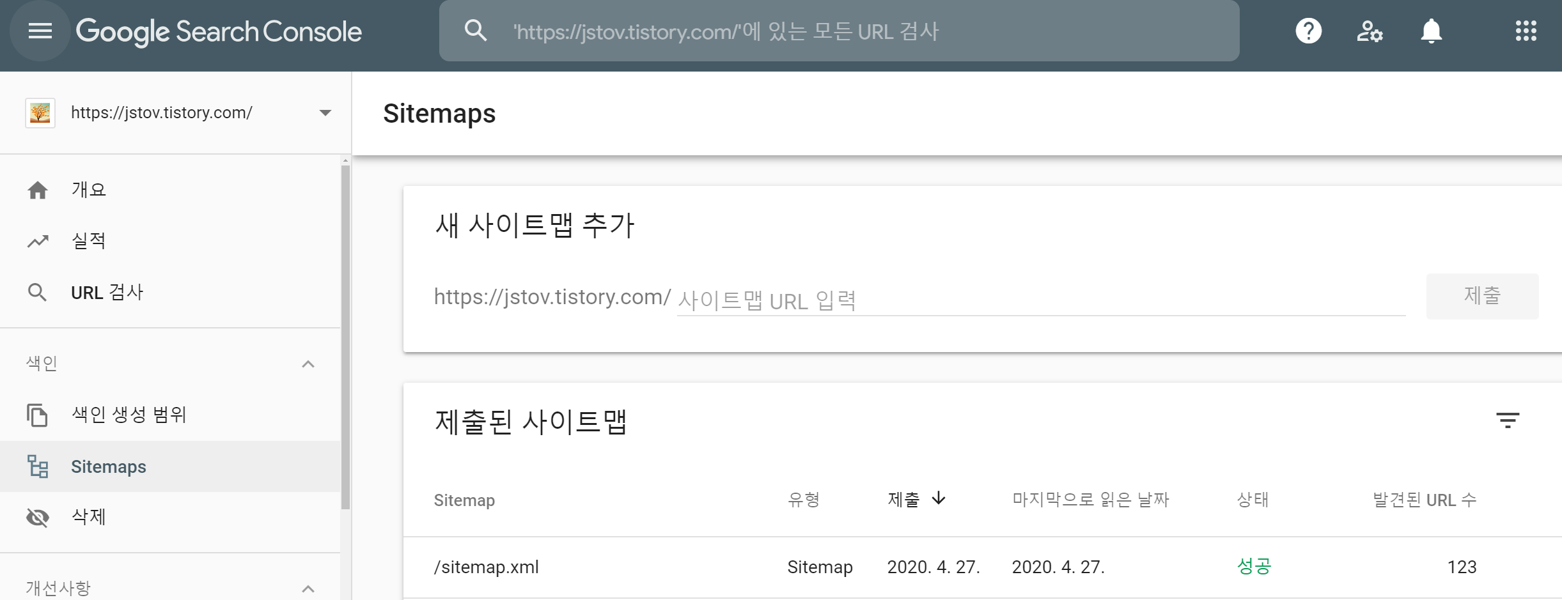Image resolution: width=1562 pixels, height=600 pixels.
Task: Sort by 유형 column header
Action: pos(804,500)
